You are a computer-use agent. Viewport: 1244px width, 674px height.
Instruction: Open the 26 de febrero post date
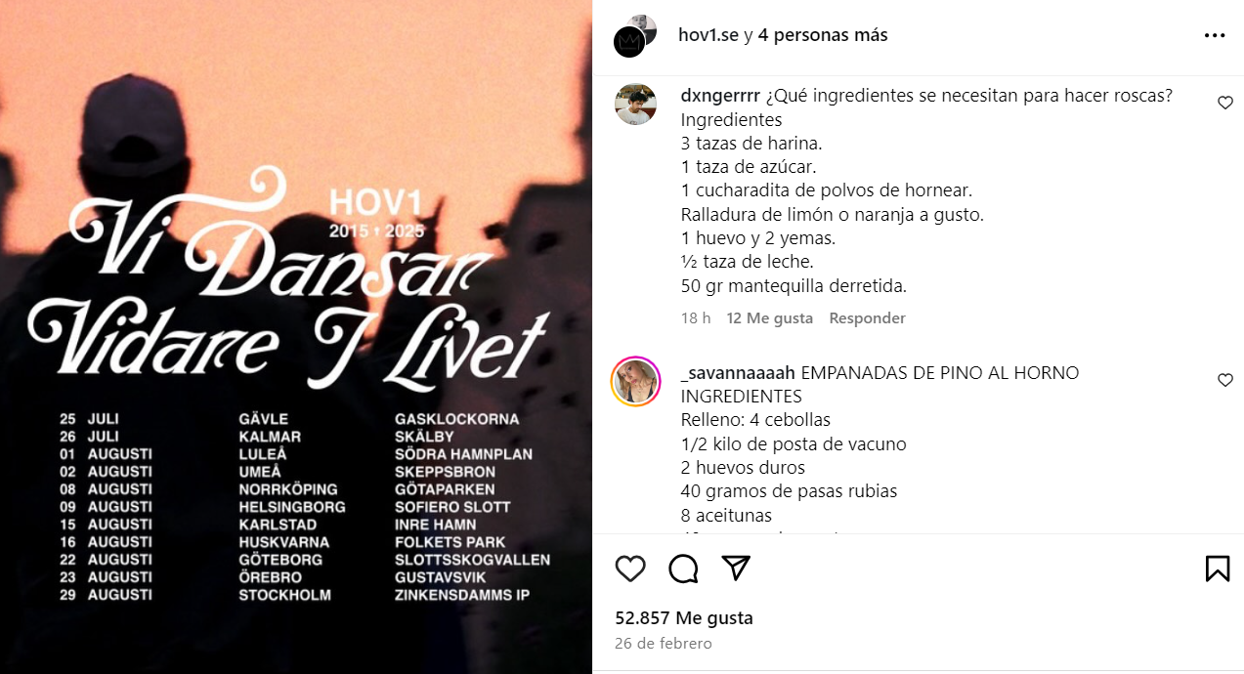(664, 644)
